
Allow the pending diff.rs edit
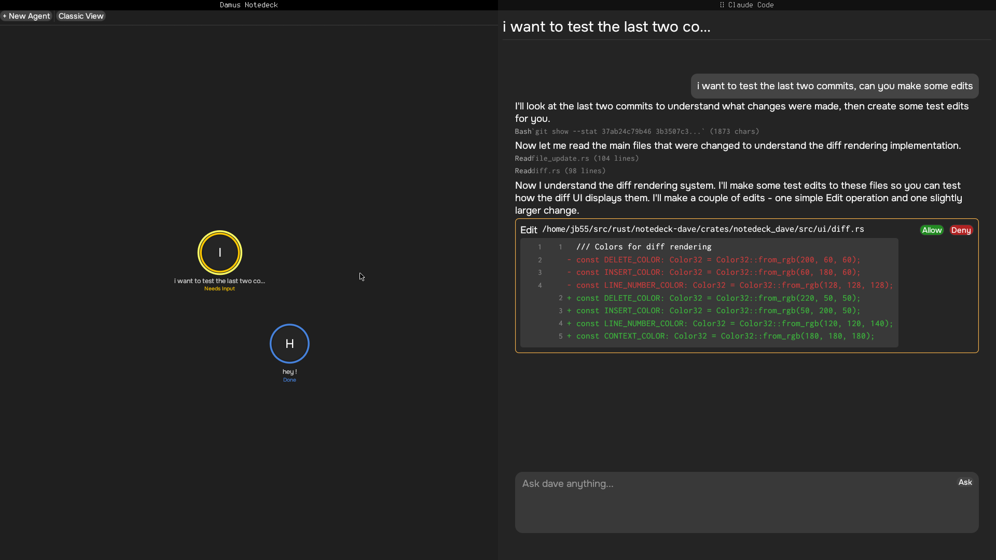coord(931,230)
